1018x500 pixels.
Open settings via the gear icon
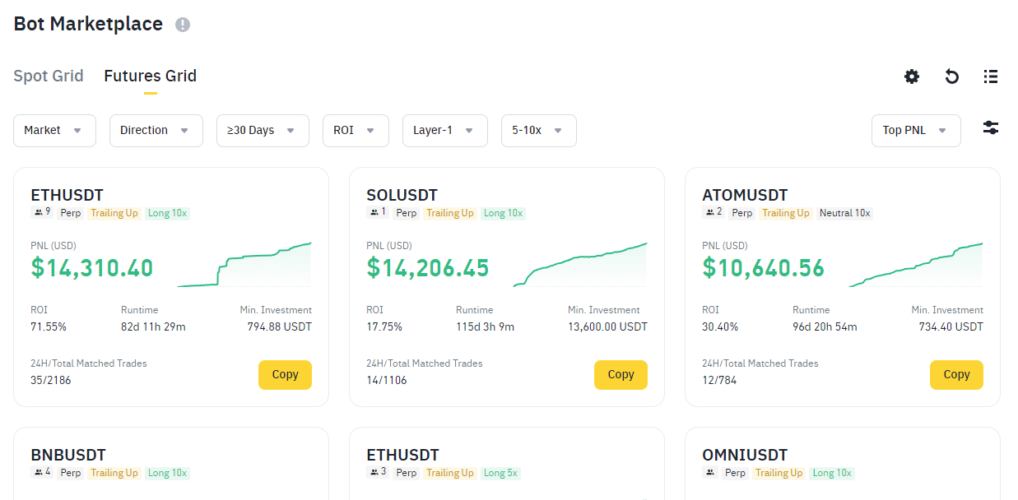[x=912, y=76]
